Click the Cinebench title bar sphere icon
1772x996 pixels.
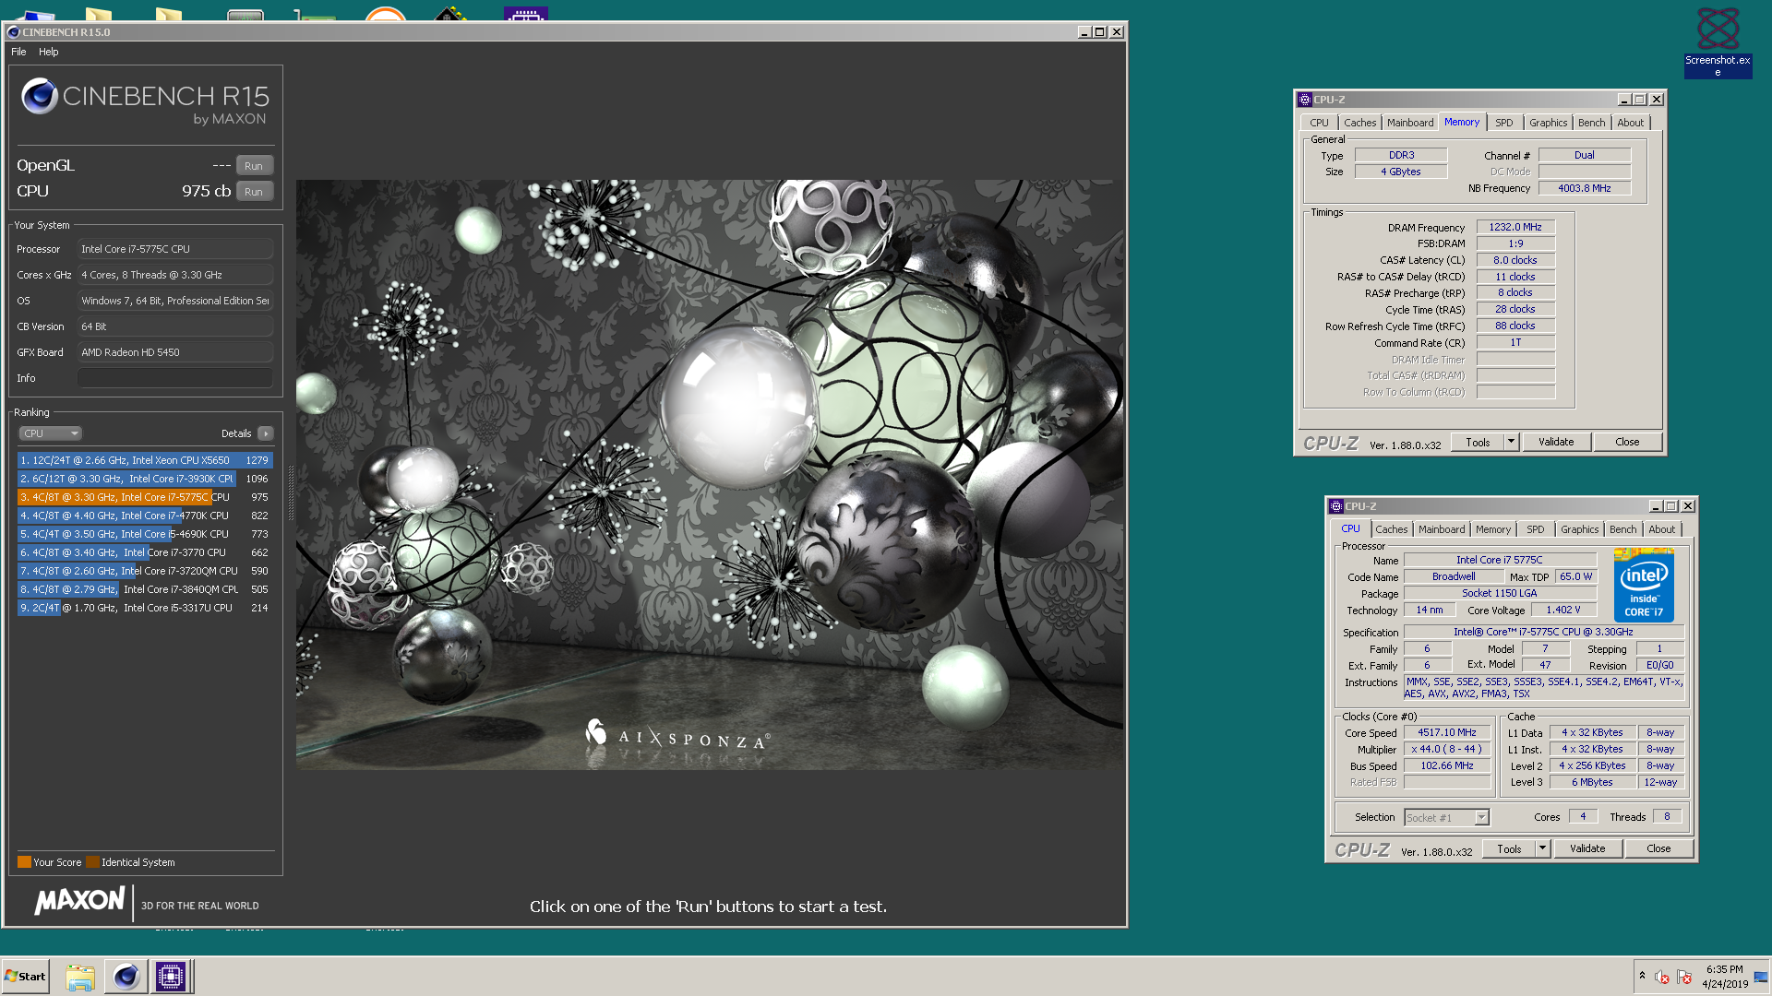click(x=13, y=31)
